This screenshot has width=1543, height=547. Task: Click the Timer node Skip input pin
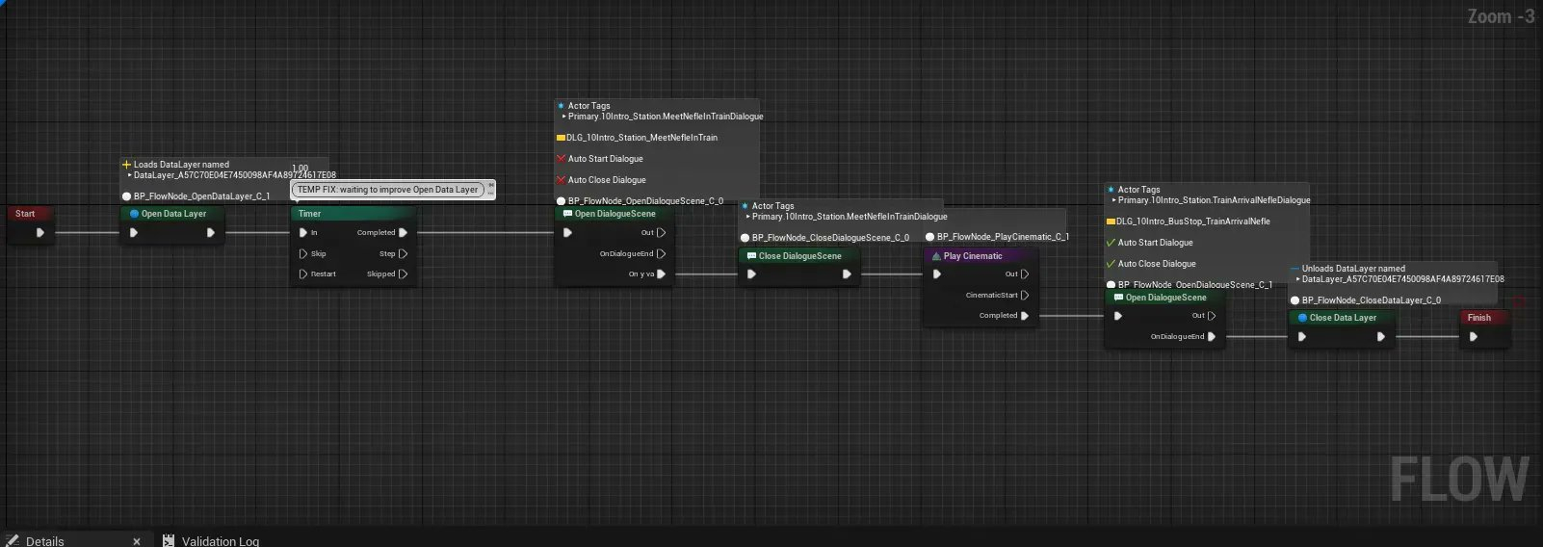click(303, 254)
